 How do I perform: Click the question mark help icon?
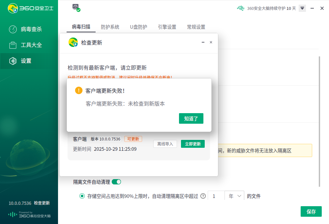click(x=203, y=196)
